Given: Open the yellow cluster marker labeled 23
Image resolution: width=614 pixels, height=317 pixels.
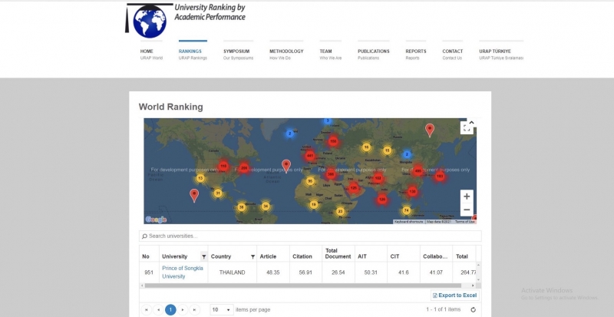Looking at the screenshot, I should pyautogui.click(x=340, y=212).
